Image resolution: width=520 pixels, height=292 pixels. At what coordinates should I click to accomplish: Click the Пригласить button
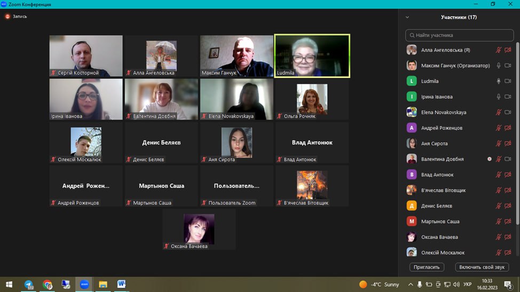tap(427, 267)
